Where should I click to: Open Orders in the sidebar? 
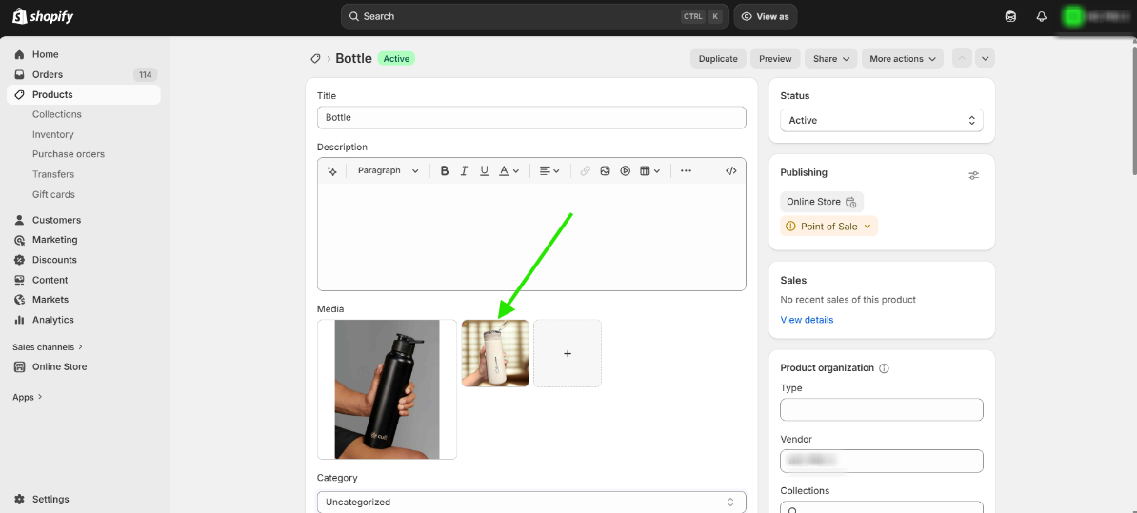(48, 74)
